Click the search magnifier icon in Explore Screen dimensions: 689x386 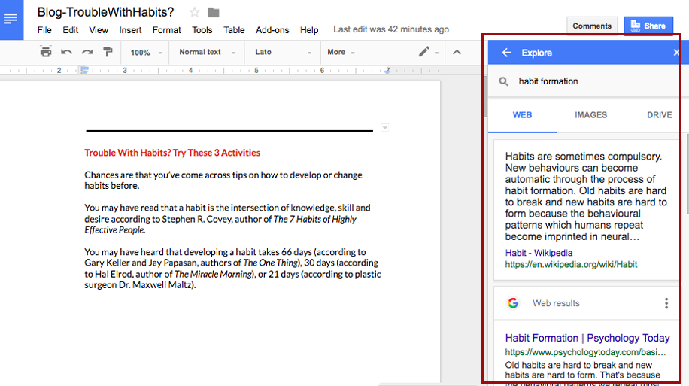503,81
